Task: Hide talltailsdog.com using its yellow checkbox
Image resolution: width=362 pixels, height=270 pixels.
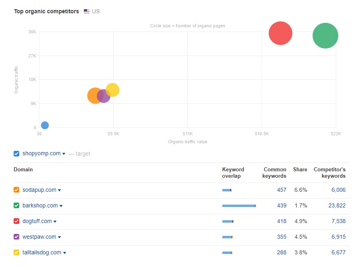Action: click(x=16, y=252)
